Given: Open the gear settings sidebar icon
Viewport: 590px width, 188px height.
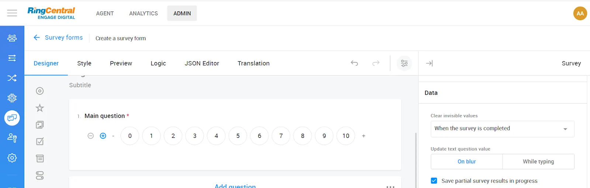Looking at the screenshot, I should (x=12, y=158).
